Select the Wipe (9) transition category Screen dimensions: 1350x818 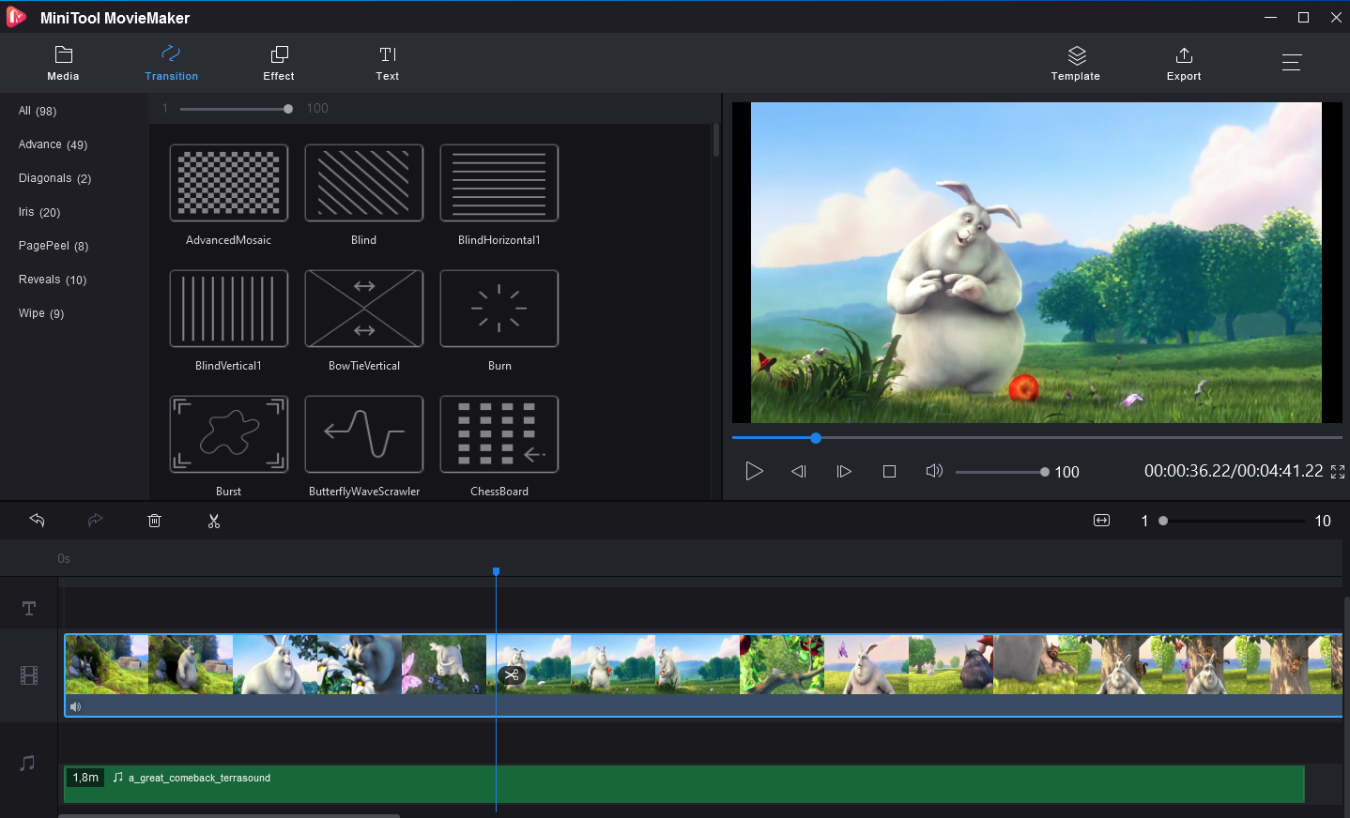[x=40, y=312]
